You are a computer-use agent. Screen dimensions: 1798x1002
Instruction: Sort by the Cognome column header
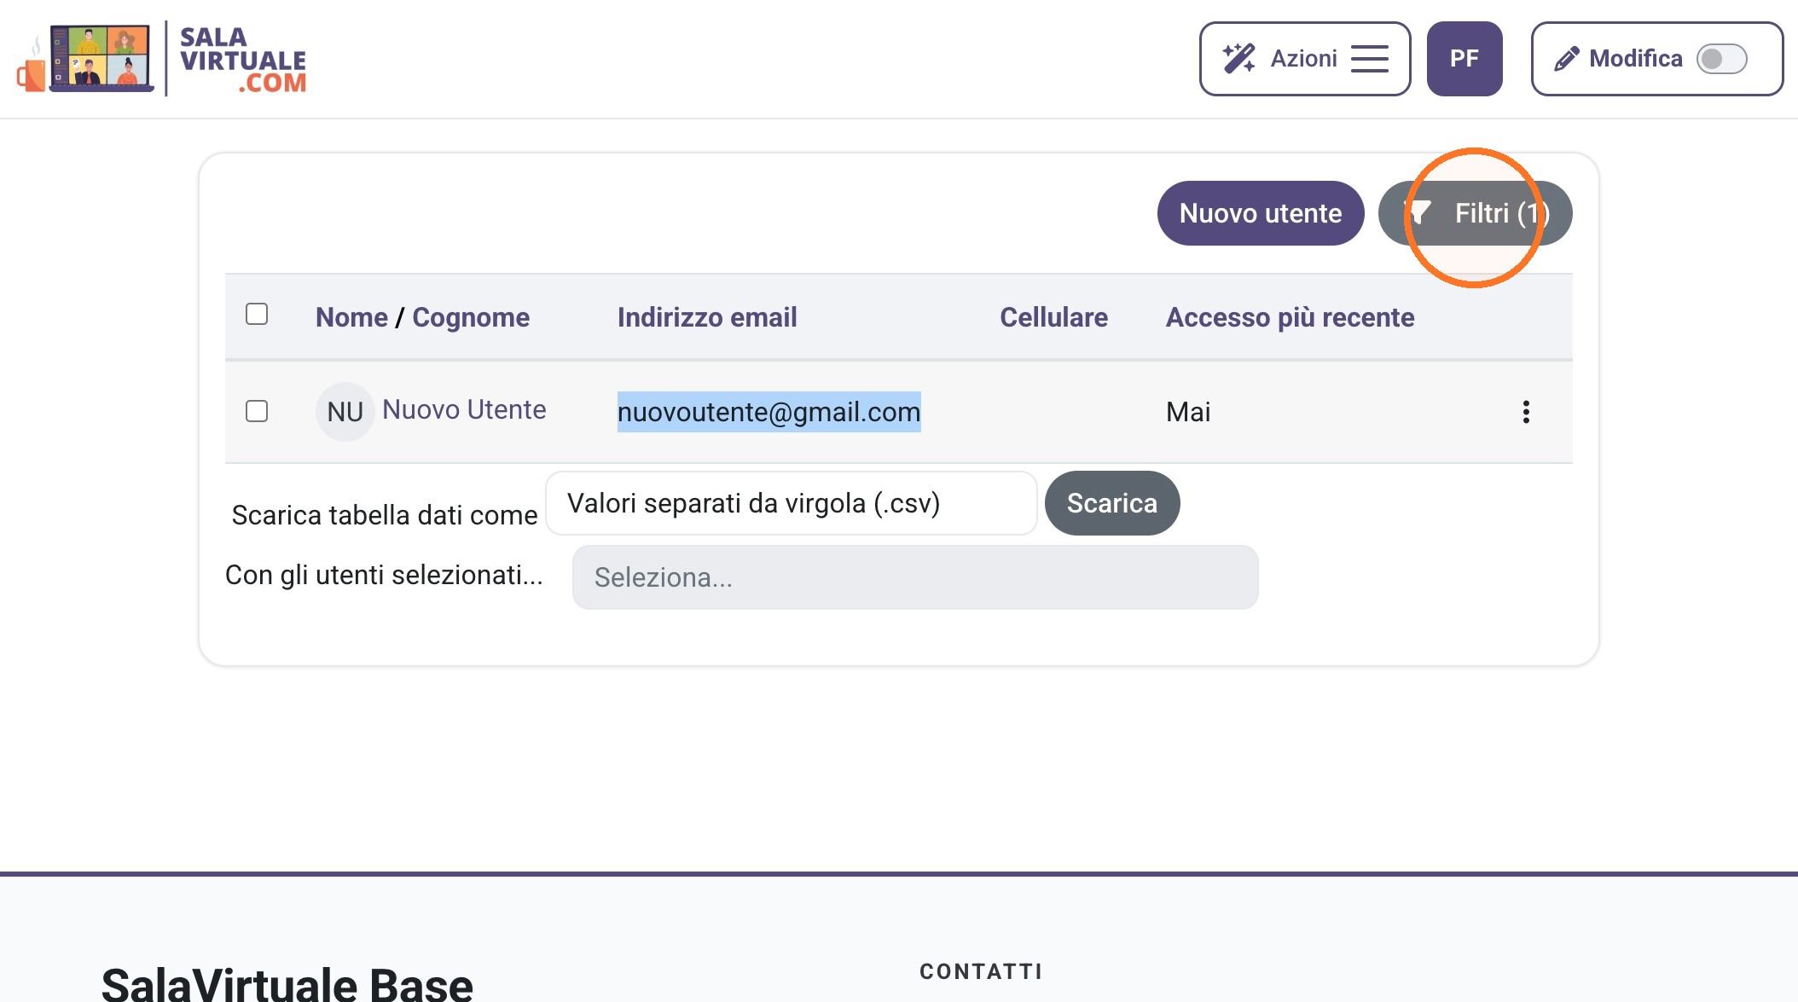click(471, 317)
